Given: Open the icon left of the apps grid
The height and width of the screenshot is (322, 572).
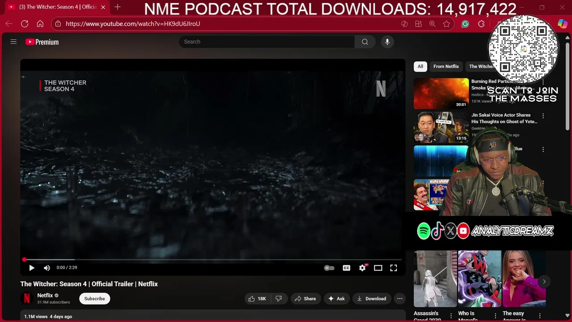Looking at the screenshot, I should coord(404,24).
